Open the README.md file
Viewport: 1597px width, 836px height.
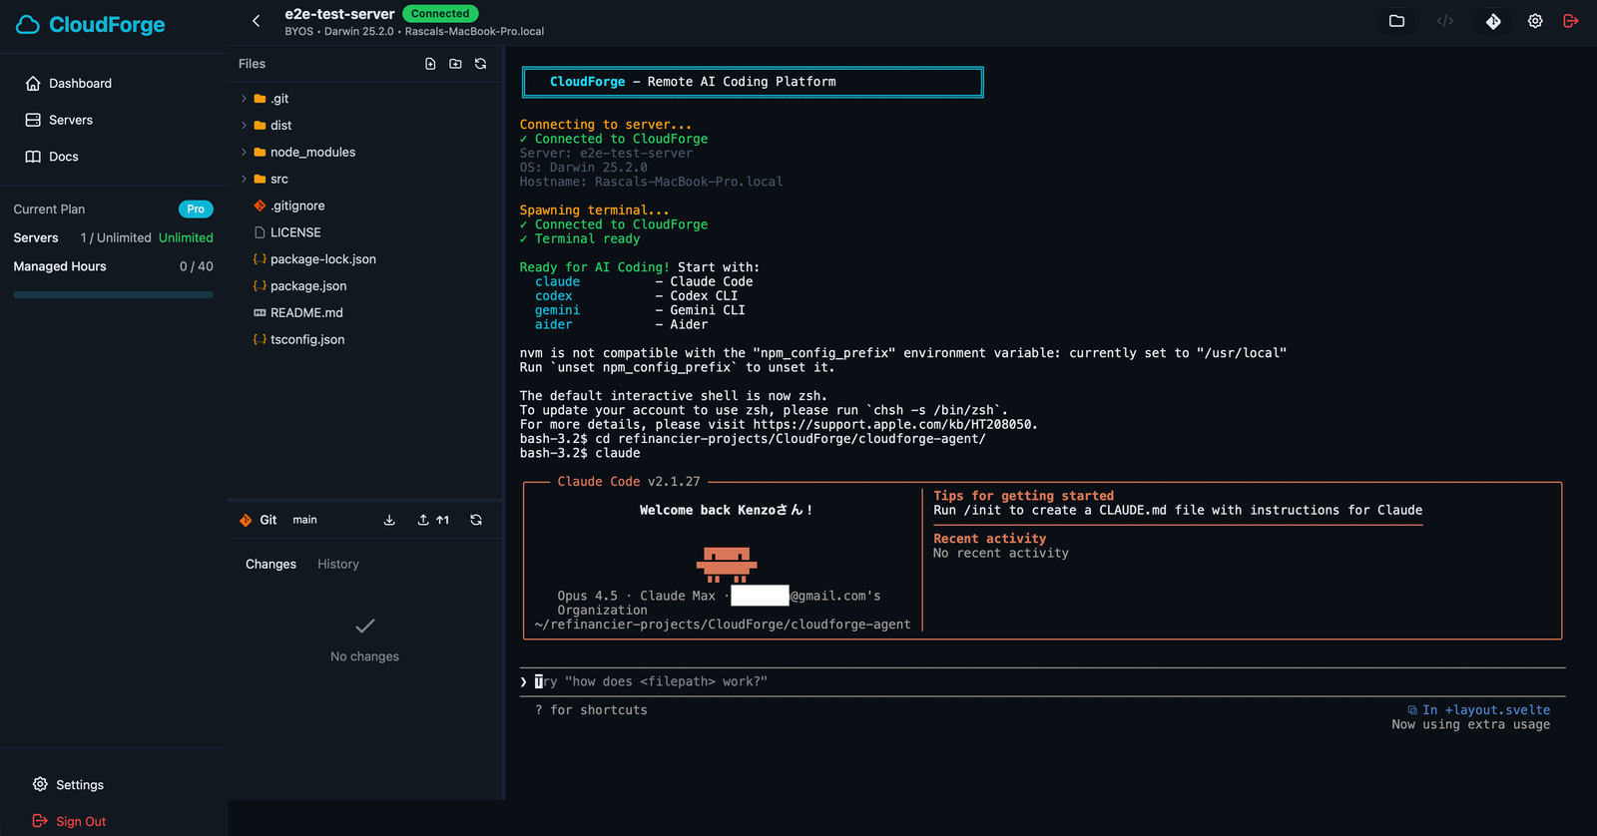305,313
